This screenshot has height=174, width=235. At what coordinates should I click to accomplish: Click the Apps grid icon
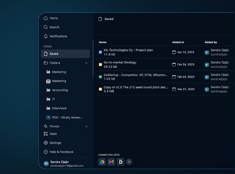46,134
